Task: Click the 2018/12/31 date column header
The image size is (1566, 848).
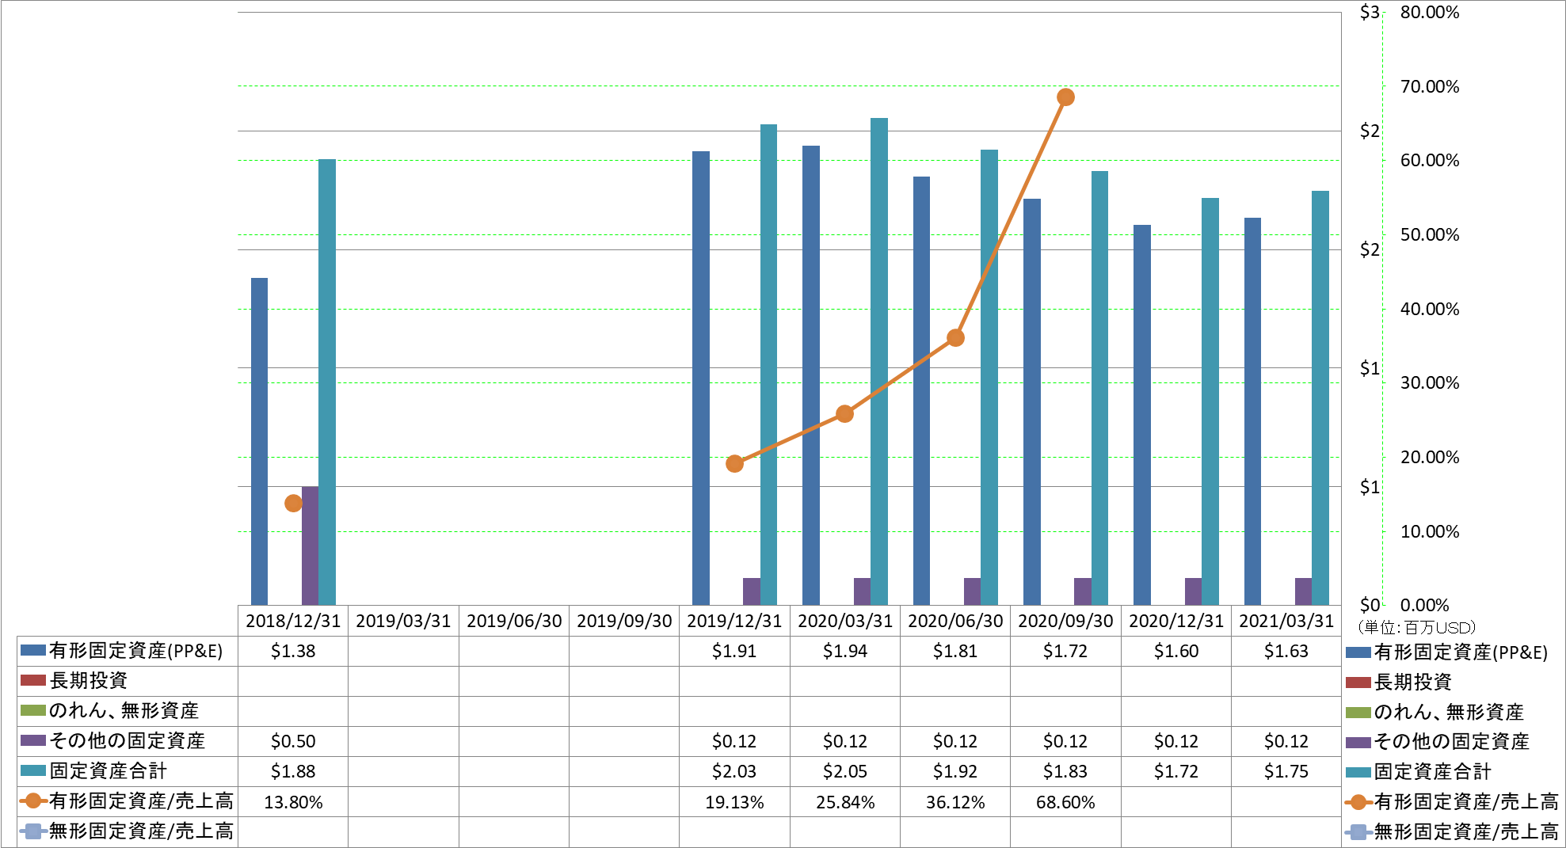Action: [293, 621]
